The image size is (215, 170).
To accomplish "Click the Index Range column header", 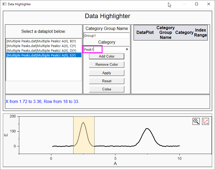I will (201, 33).
